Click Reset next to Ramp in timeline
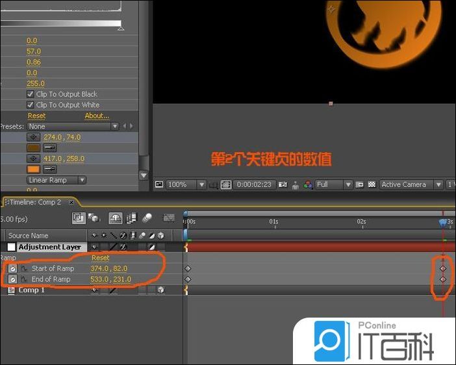 click(100, 258)
